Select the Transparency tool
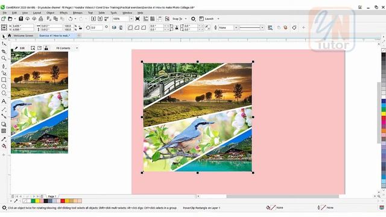 point(4,131)
